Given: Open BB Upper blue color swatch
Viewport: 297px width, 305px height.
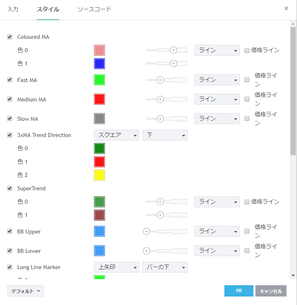Looking at the screenshot, I should coord(99,231).
